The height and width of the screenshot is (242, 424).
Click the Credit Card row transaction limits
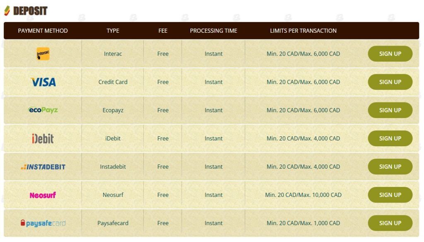303,82
